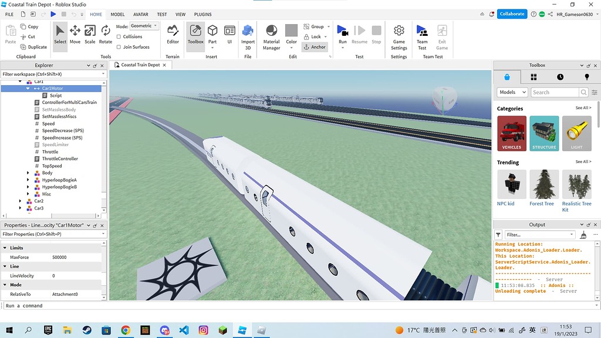Screen dimensions: 601x338
Task: Open the Mode Geometric dropdown
Action: pyautogui.click(x=144, y=26)
